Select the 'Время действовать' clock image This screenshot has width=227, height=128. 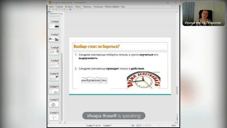click(144, 80)
